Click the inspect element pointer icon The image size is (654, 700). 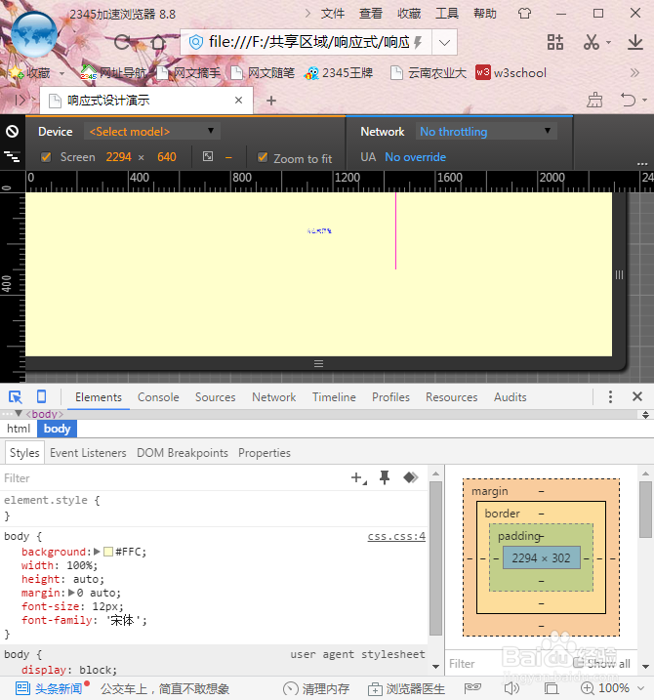16,397
